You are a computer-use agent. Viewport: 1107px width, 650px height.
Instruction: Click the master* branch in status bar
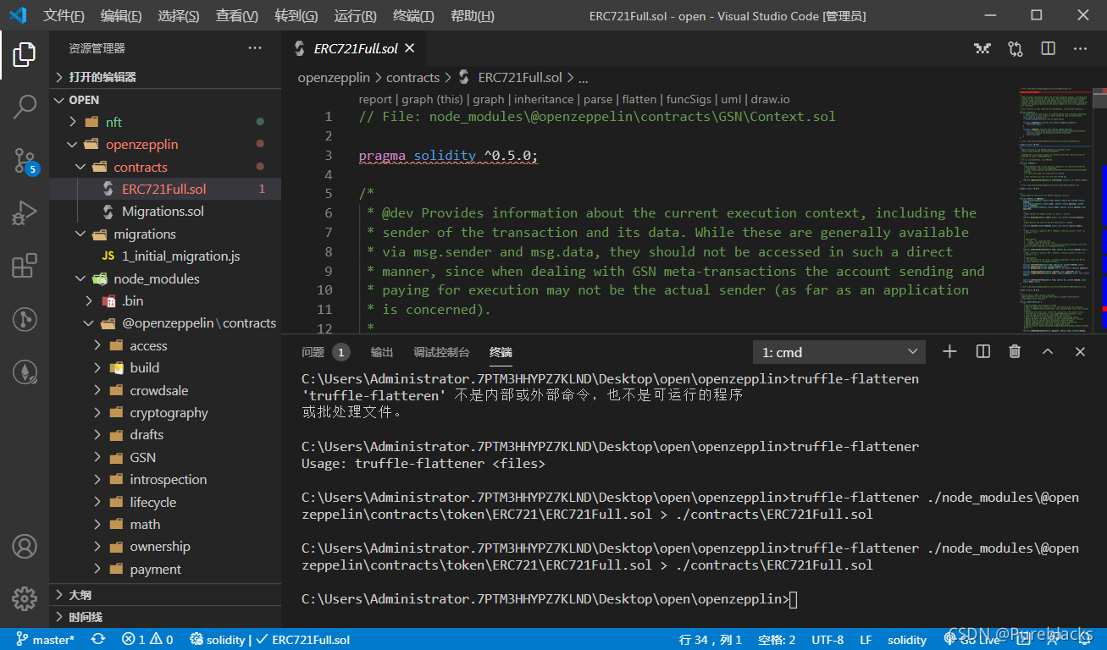[46, 640]
